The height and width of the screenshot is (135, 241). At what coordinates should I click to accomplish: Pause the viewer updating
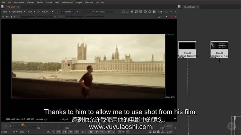click(x=154, y=12)
